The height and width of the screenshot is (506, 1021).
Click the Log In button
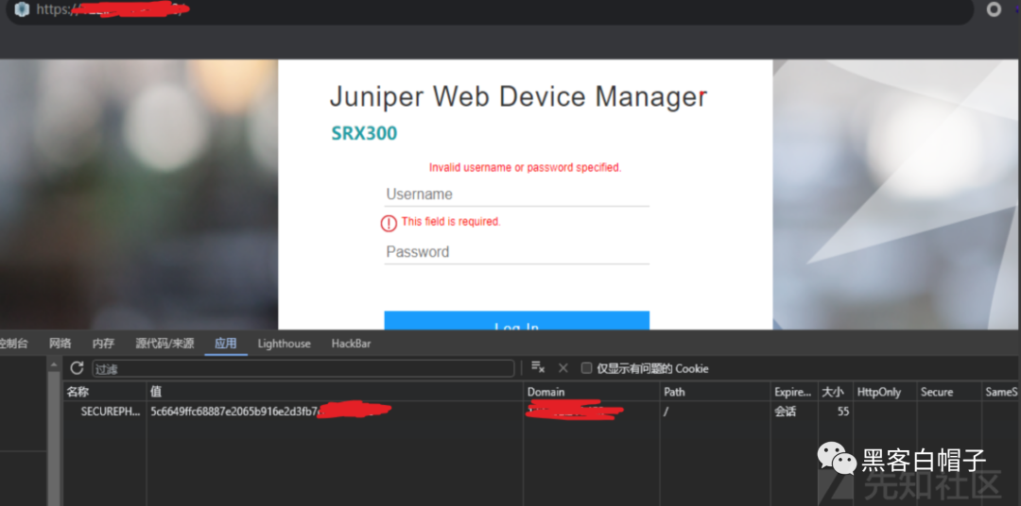pos(516,320)
